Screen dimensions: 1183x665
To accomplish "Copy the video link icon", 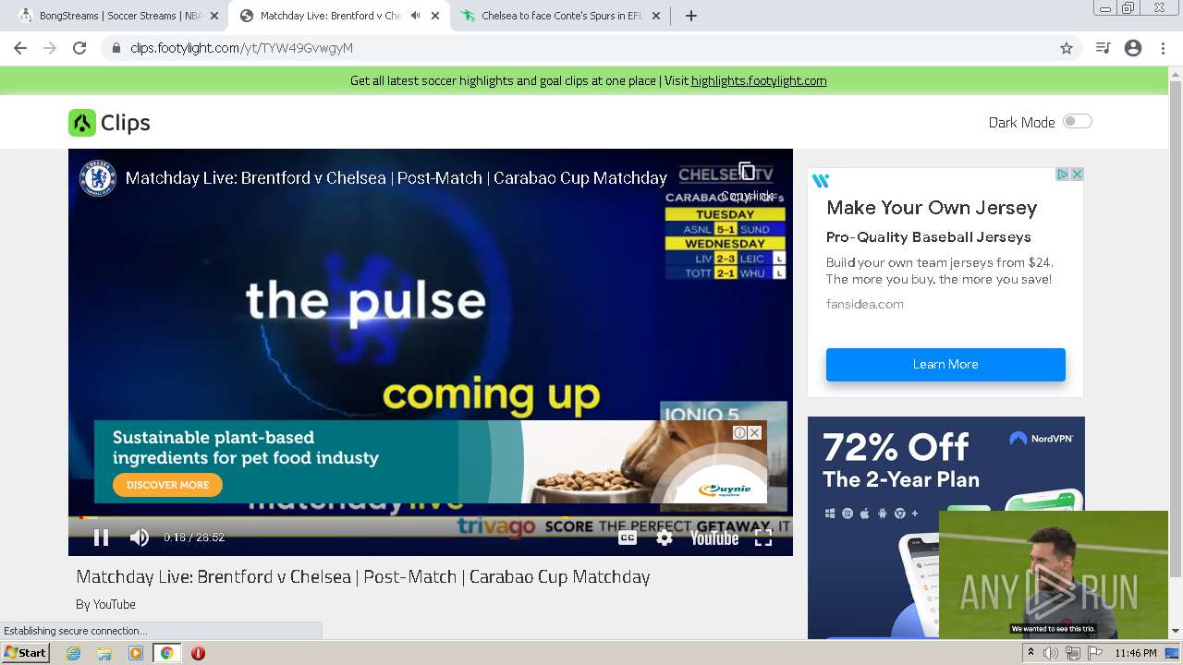I will point(747,171).
